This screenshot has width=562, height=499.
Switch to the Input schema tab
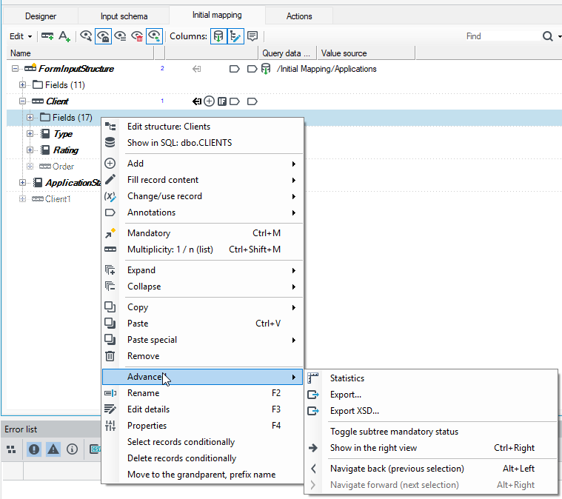click(x=124, y=16)
